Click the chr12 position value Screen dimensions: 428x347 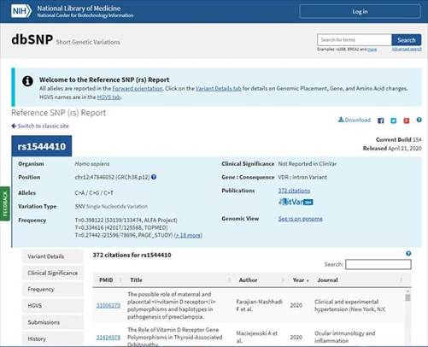[x=112, y=177]
